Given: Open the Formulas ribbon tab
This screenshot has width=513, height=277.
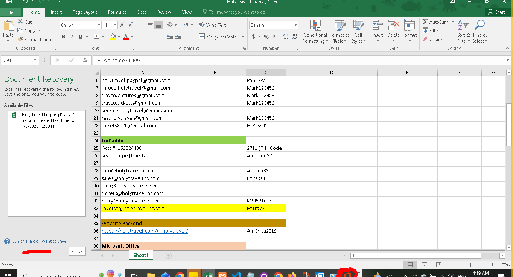Looking at the screenshot, I should 117,12.
